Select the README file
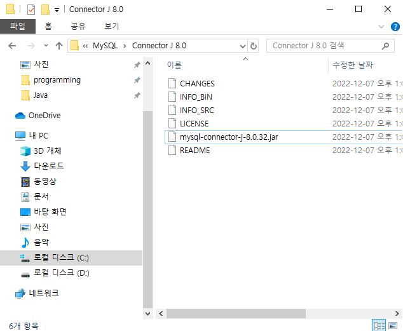The image size is (403, 331). coord(195,151)
